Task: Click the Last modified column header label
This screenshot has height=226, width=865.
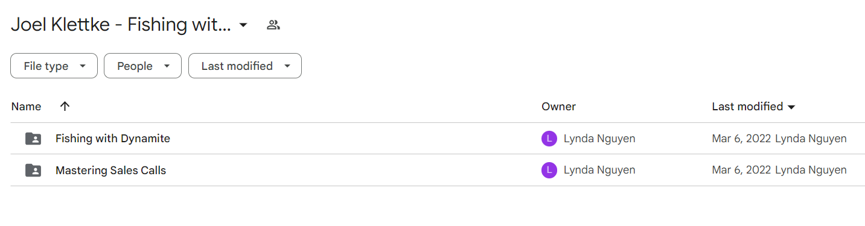Action: 747,107
